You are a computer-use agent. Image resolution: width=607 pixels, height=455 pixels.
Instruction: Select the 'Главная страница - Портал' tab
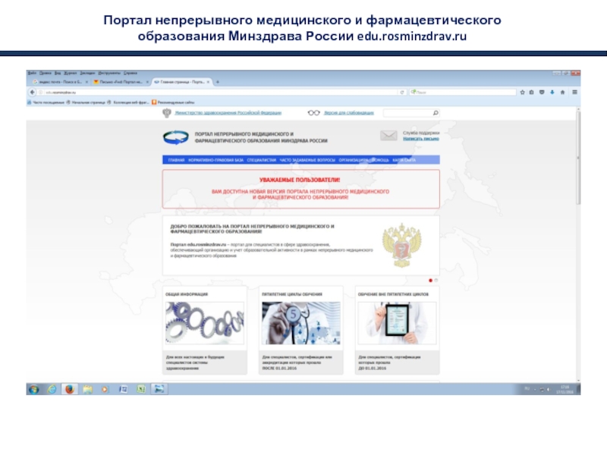pyautogui.click(x=181, y=82)
